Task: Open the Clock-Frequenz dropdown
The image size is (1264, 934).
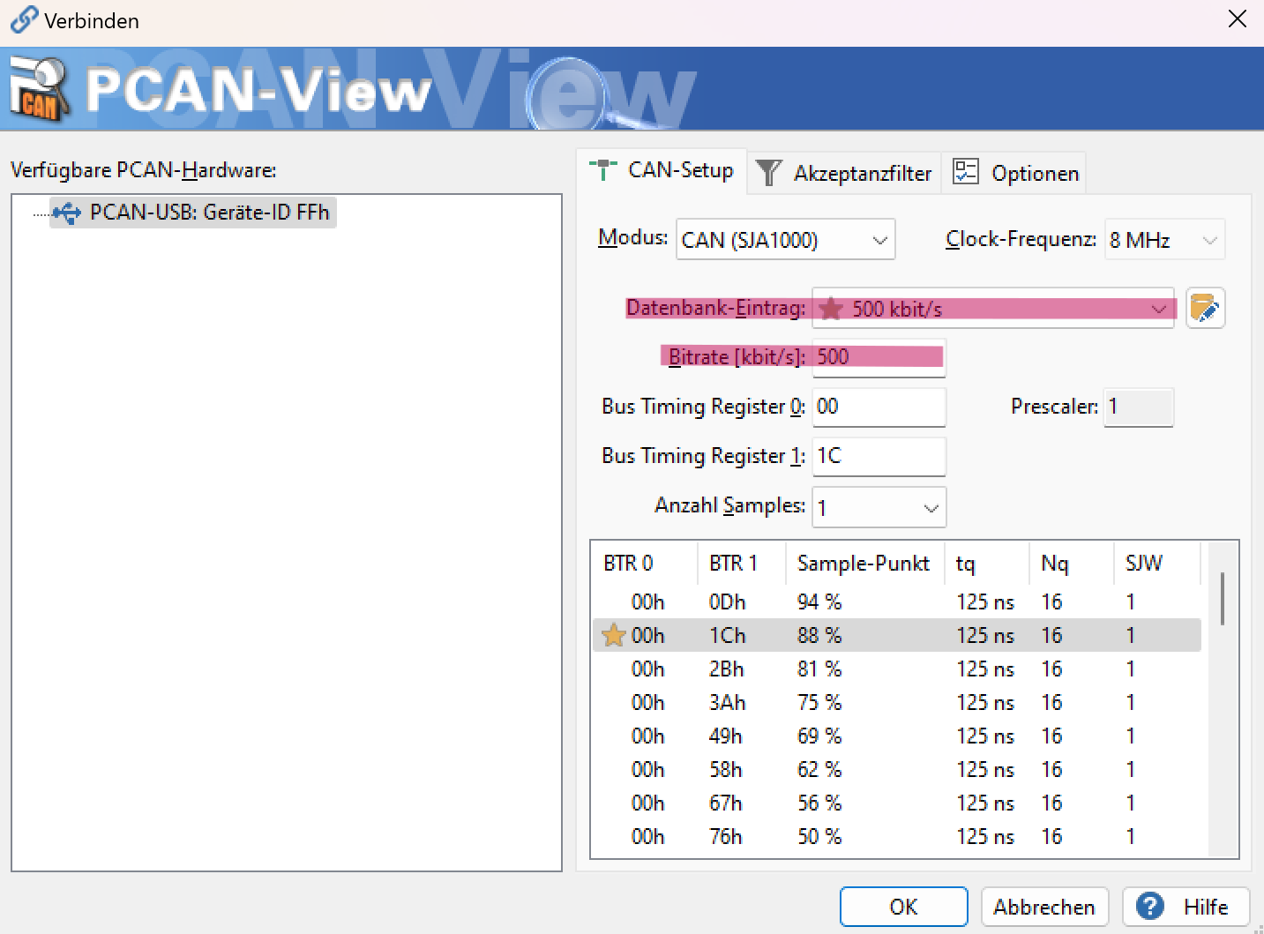Action: coord(1164,240)
